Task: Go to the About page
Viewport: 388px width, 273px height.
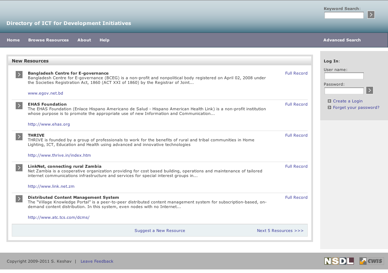Action: [x=84, y=40]
